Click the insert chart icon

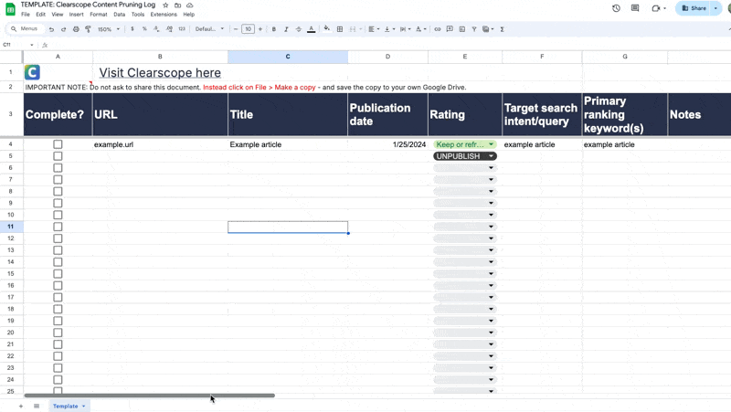pyautogui.click(x=462, y=29)
